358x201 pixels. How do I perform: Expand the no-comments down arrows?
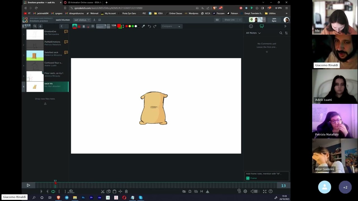point(267,52)
